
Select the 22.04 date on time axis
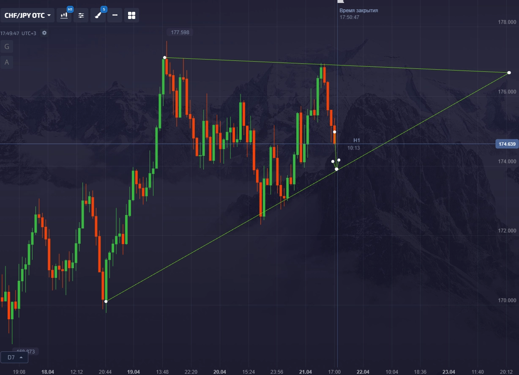(363, 372)
